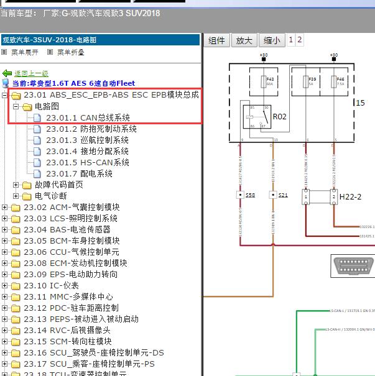Open 23.01.1 CAN总线系统 document
The image size is (375, 376).
88,117
